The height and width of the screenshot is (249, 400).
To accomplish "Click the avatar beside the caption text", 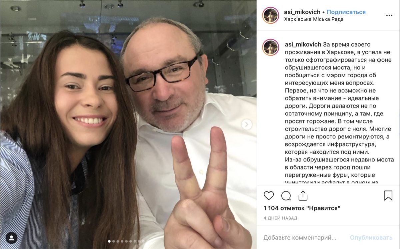I will tap(270, 47).
